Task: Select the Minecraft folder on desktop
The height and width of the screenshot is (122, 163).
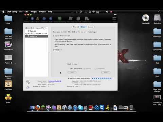Action: (157, 31)
